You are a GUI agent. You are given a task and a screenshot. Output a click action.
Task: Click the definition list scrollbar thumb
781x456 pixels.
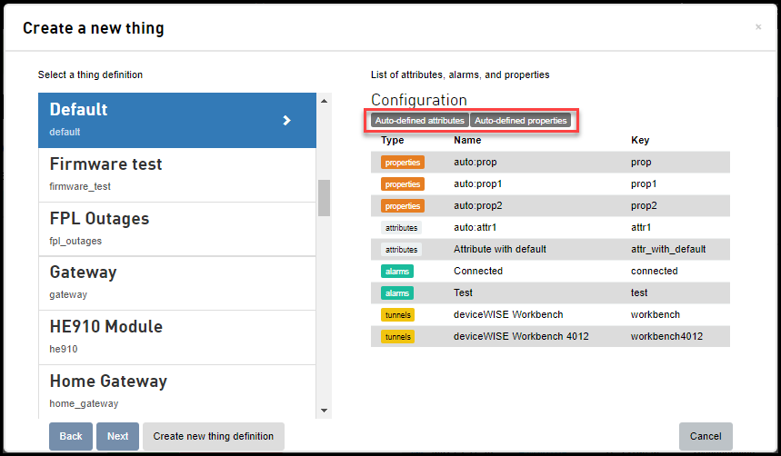coord(325,198)
